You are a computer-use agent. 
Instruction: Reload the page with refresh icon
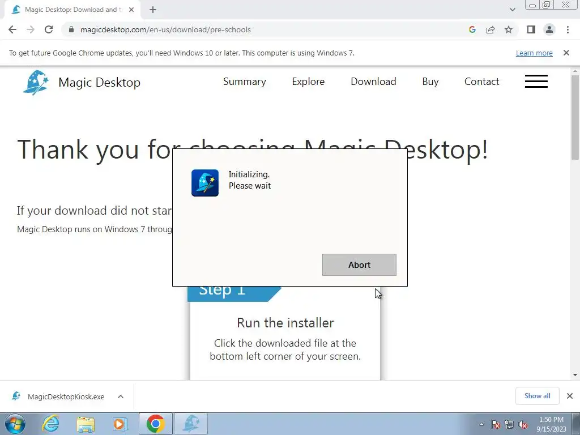click(49, 29)
